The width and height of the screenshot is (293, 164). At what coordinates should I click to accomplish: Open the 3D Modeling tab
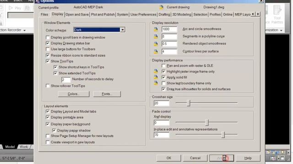[182, 15]
